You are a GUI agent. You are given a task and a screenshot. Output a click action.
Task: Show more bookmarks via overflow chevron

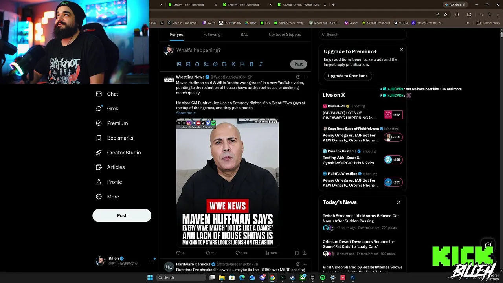point(468,23)
